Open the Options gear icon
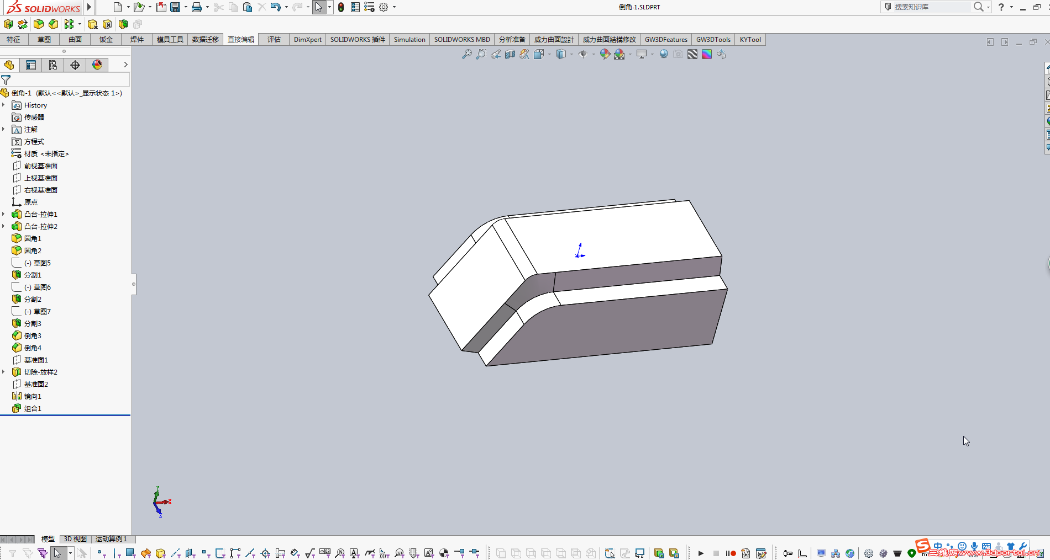This screenshot has width=1050, height=560. [x=384, y=7]
